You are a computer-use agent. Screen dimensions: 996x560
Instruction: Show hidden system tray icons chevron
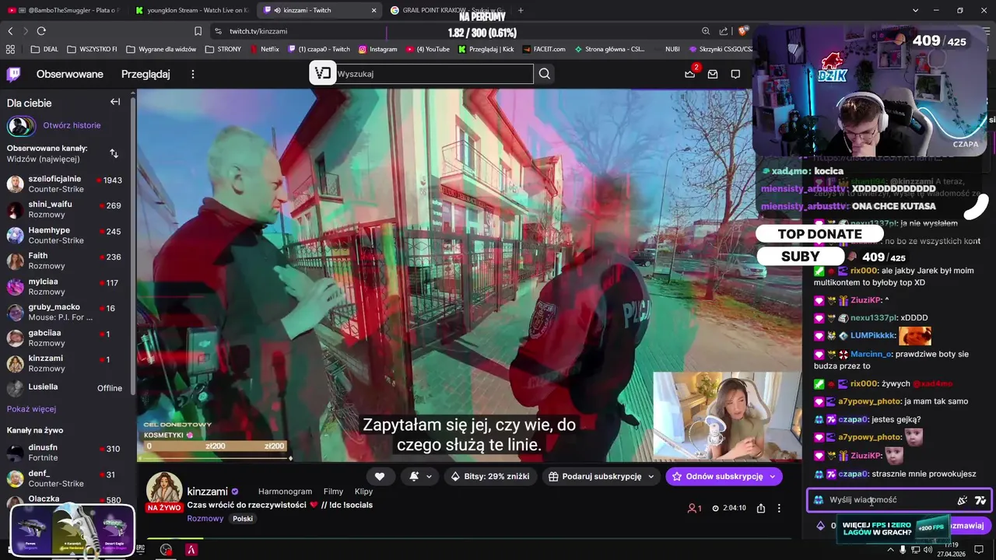click(x=890, y=550)
